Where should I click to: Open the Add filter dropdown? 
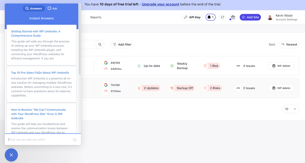tap(122, 45)
